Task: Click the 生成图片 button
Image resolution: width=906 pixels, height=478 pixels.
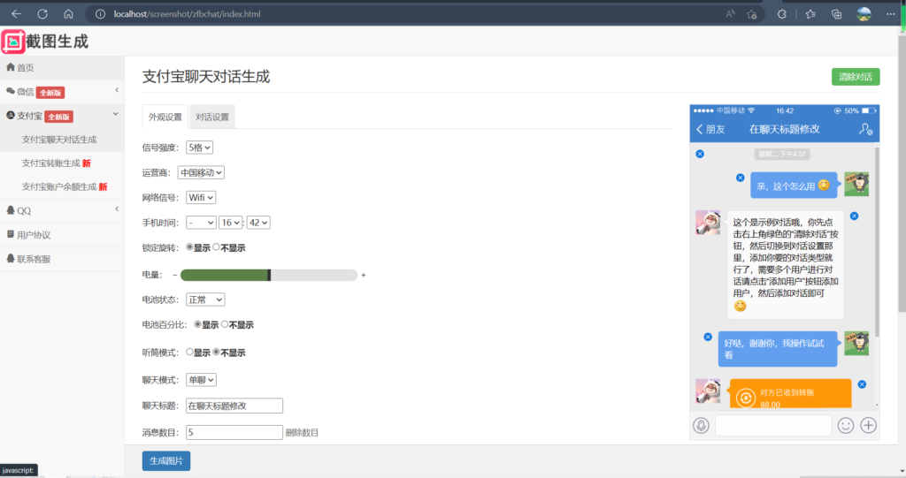Action: click(166, 460)
